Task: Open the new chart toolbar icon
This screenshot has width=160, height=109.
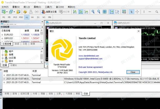Action: pos(4,12)
